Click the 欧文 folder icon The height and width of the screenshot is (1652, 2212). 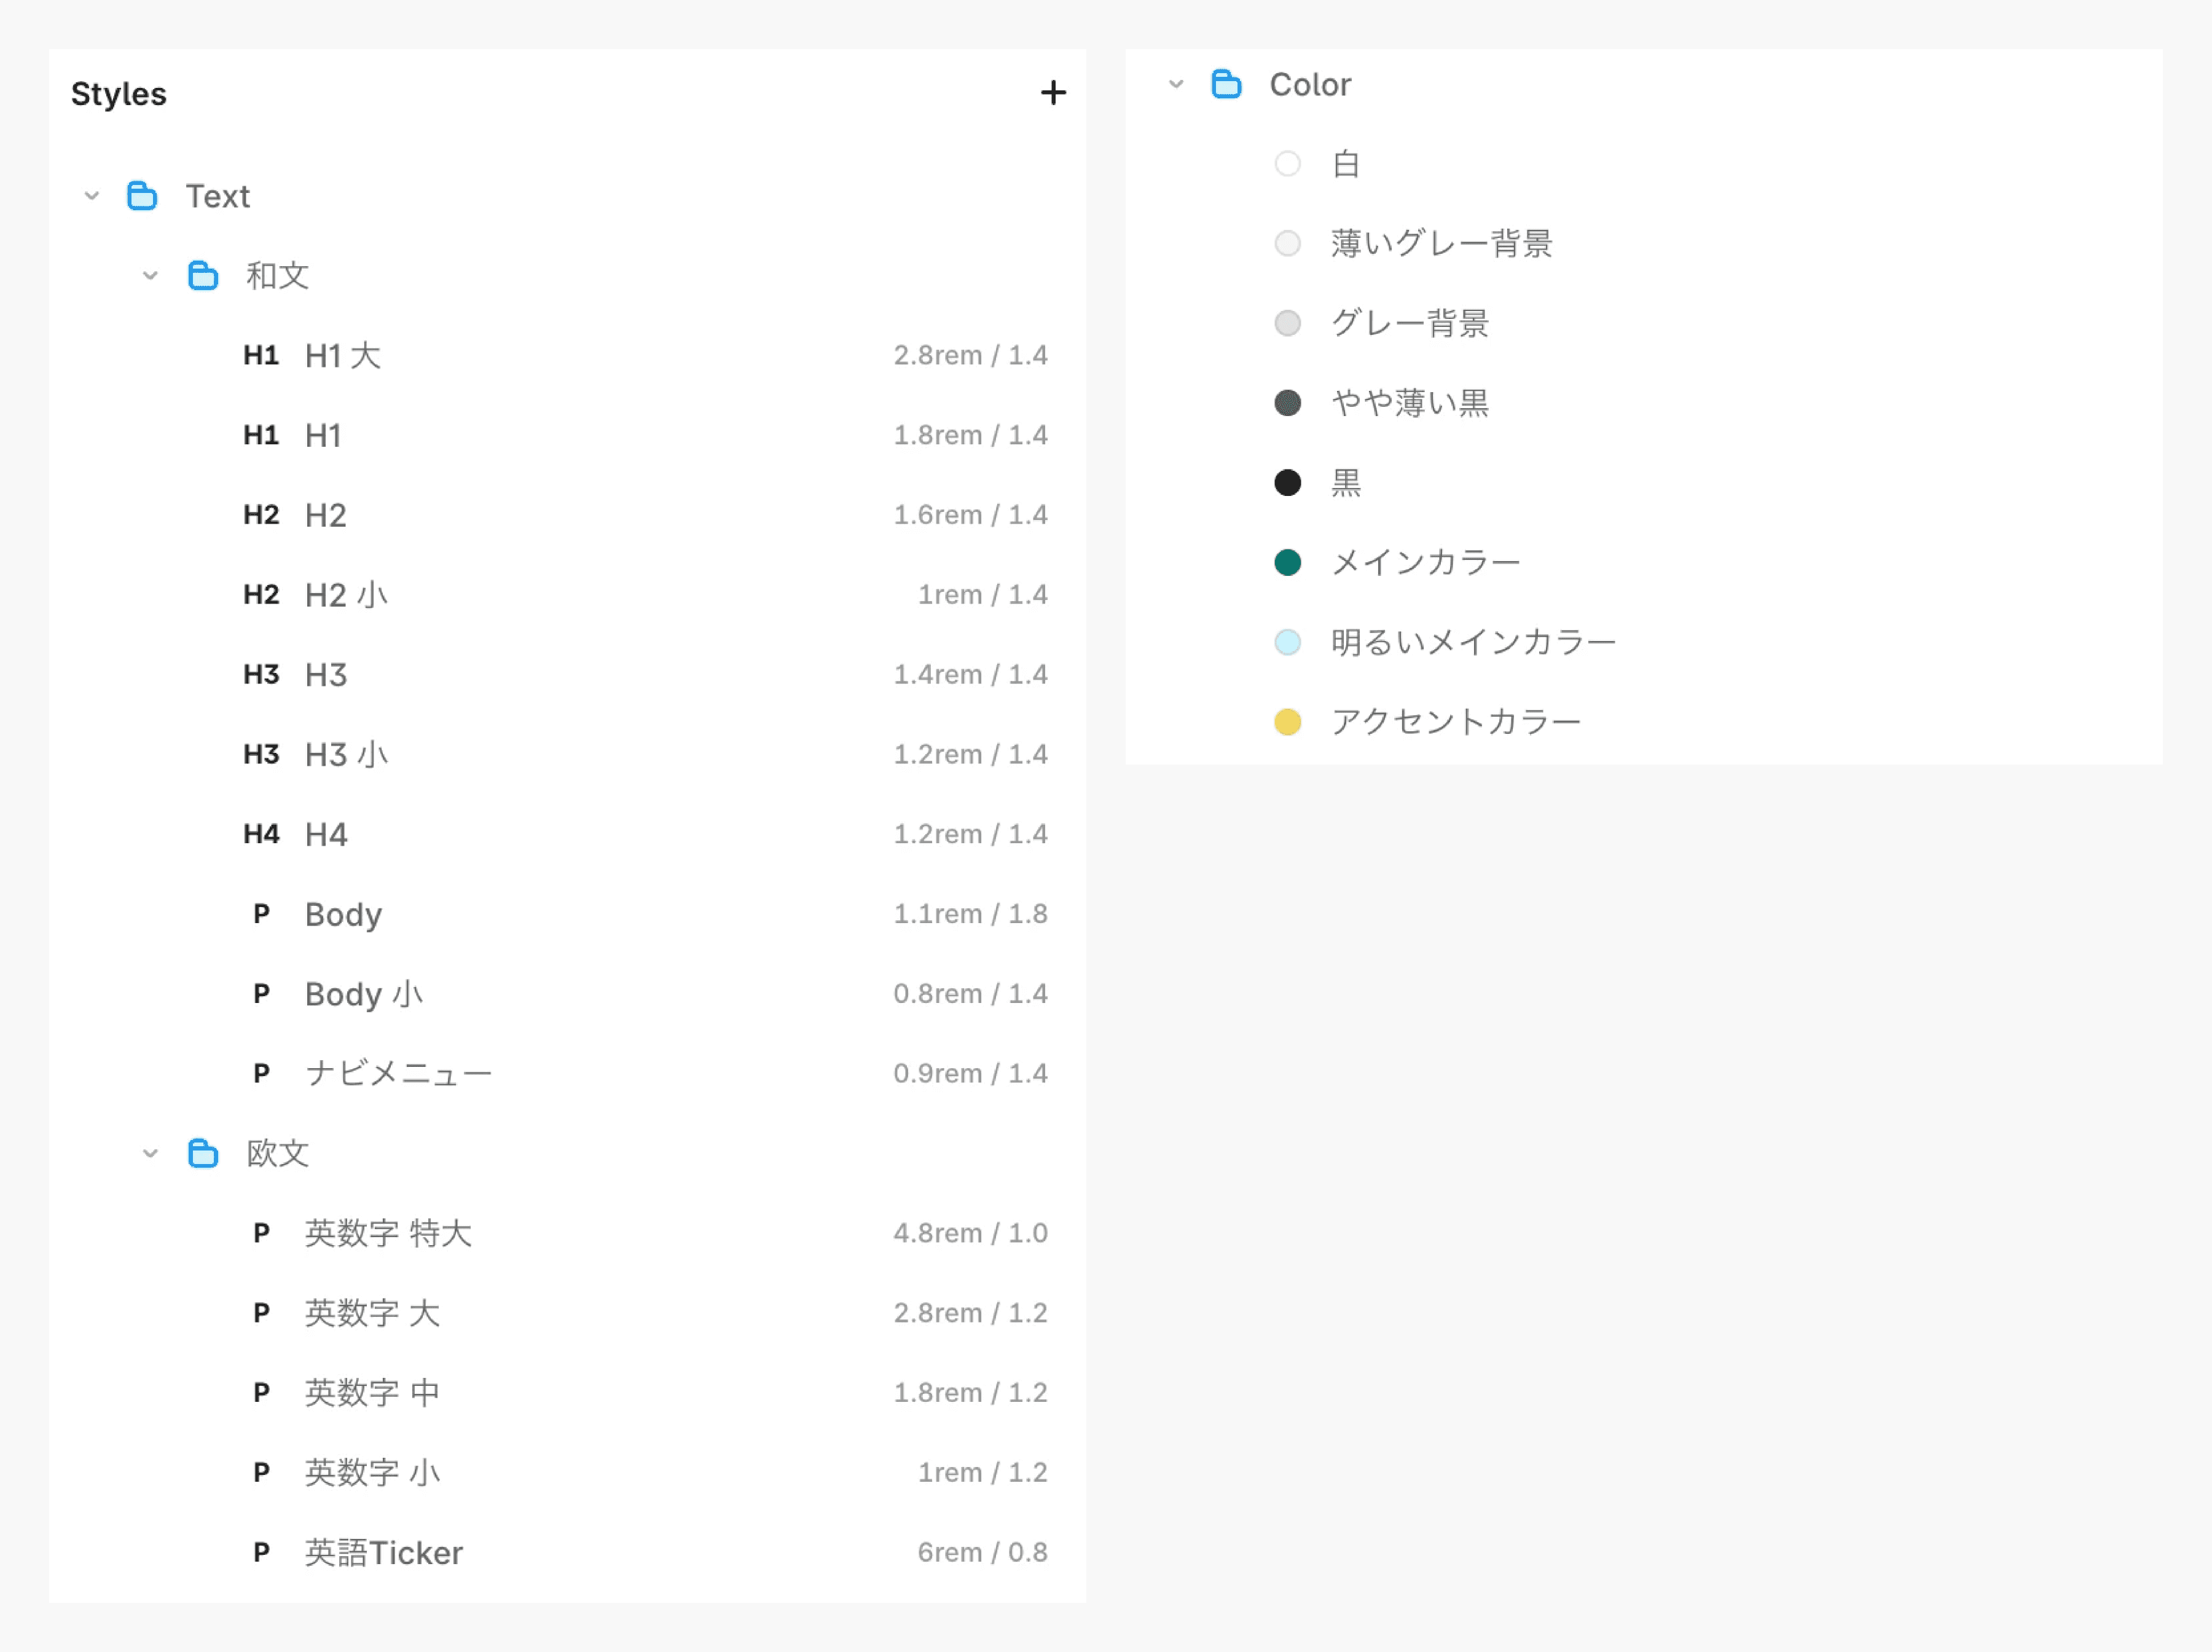click(x=203, y=1153)
